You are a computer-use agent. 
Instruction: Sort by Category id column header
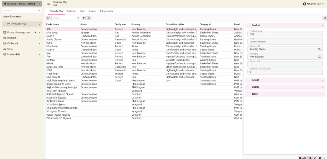205,24
